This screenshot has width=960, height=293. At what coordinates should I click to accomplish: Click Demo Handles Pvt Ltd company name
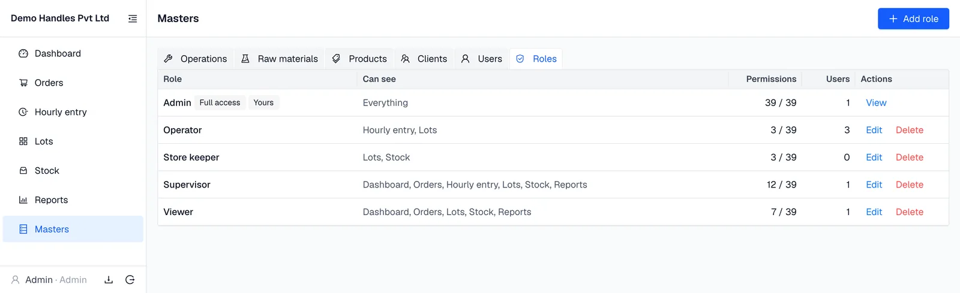click(x=60, y=18)
